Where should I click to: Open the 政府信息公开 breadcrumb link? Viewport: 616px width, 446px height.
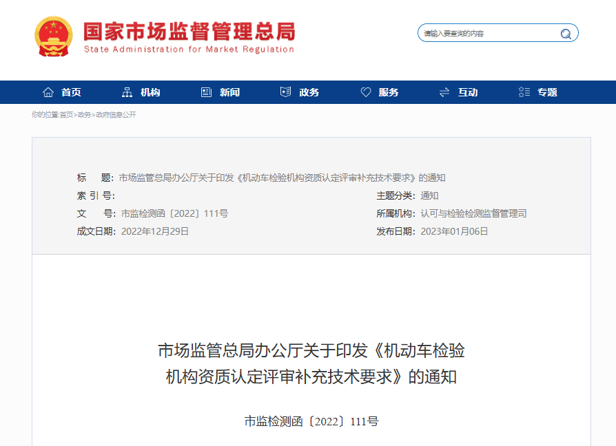[x=116, y=115]
